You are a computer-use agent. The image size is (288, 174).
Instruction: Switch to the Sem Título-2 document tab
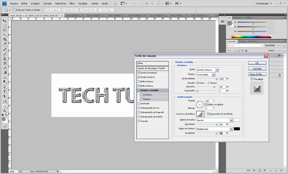(73, 16)
